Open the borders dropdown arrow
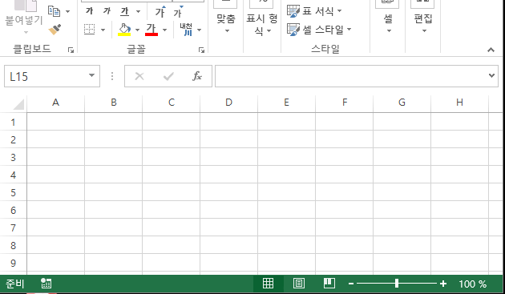Image resolution: width=505 pixels, height=294 pixels. click(103, 30)
